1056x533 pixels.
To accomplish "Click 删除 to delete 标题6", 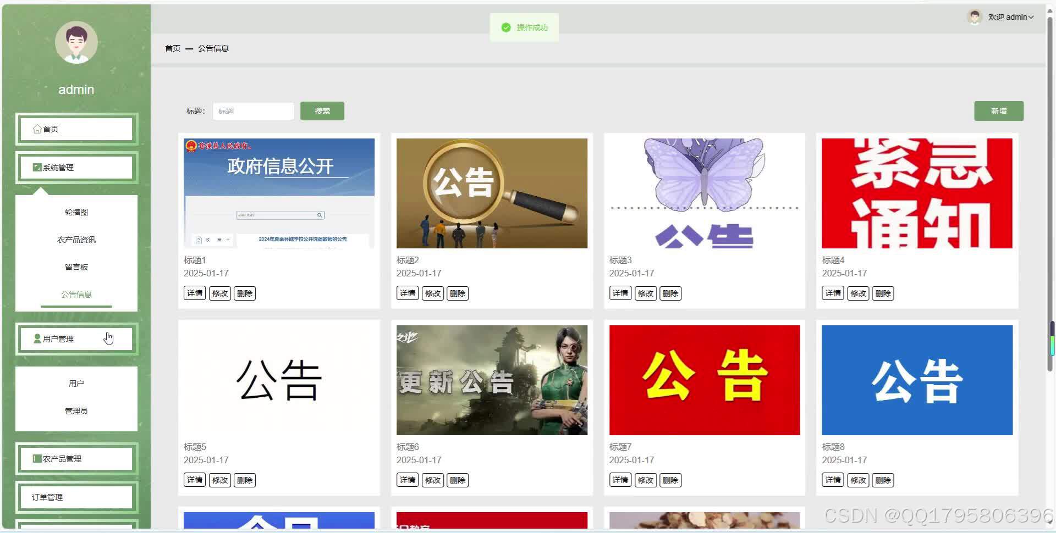I will click(457, 480).
